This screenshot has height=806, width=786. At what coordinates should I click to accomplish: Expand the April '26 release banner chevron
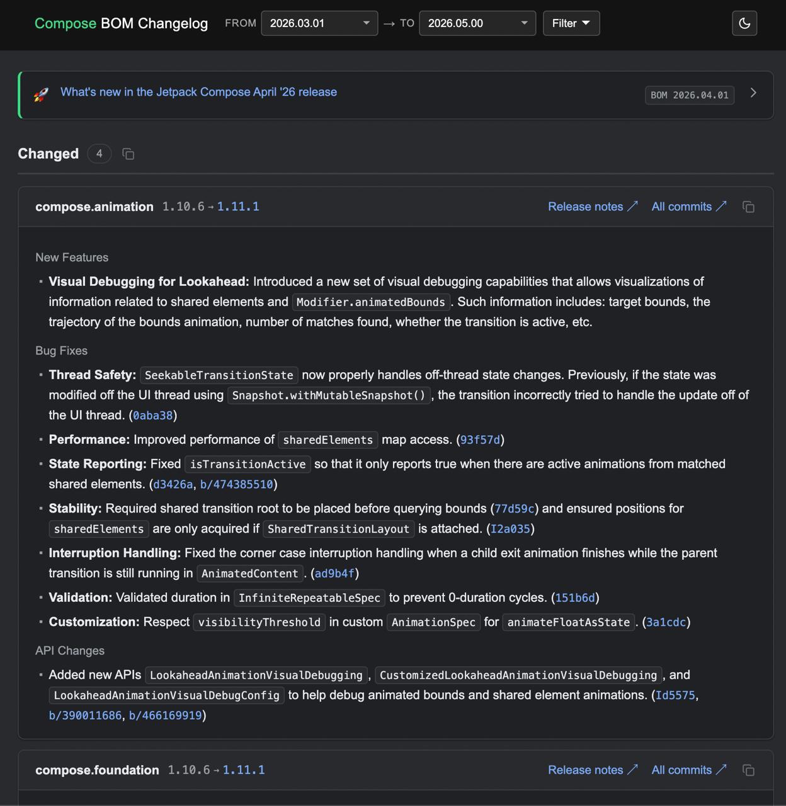pyautogui.click(x=753, y=93)
